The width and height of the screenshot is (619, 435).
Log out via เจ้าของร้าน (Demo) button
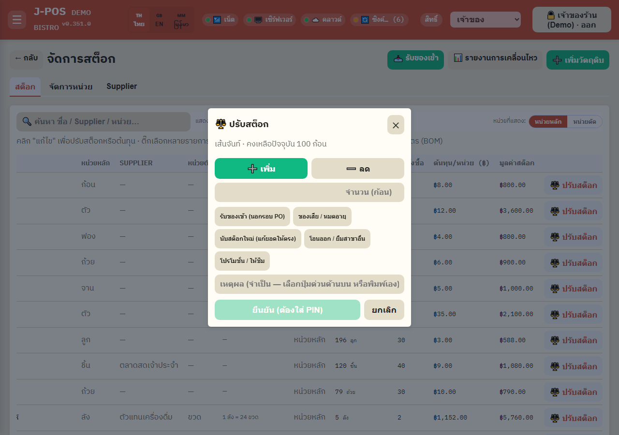click(x=572, y=20)
